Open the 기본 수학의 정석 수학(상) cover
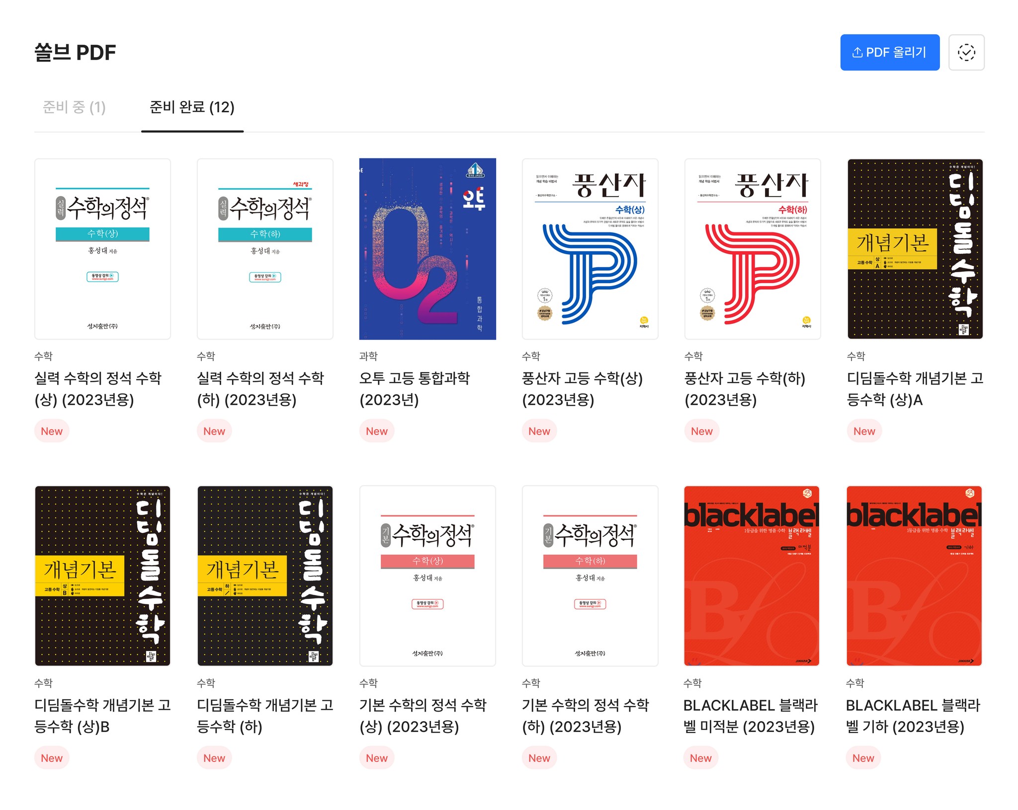The image size is (1018, 810). click(427, 576)
